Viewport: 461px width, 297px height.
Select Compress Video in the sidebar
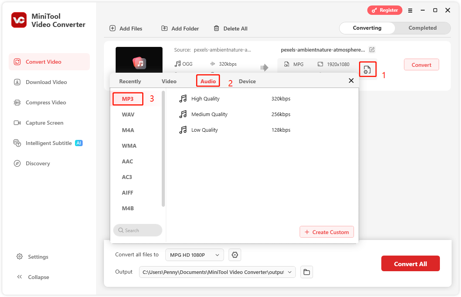point(16,102)
